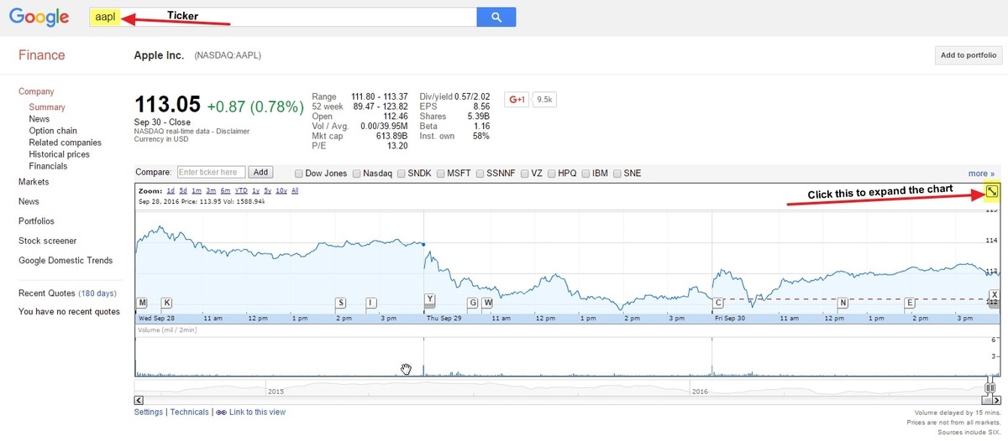Screen dimensions: 1008x441
Task: Set chart zoom to All
Action: point(295,191)
